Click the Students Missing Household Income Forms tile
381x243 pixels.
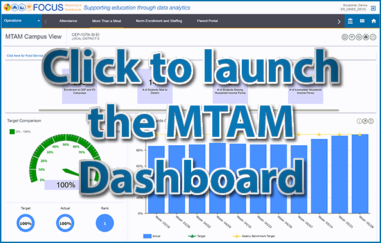pyautogui.click(x=230, y=86)
